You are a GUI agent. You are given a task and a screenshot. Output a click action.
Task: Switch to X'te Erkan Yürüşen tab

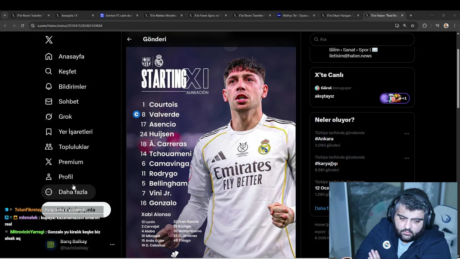click(340, 15)
